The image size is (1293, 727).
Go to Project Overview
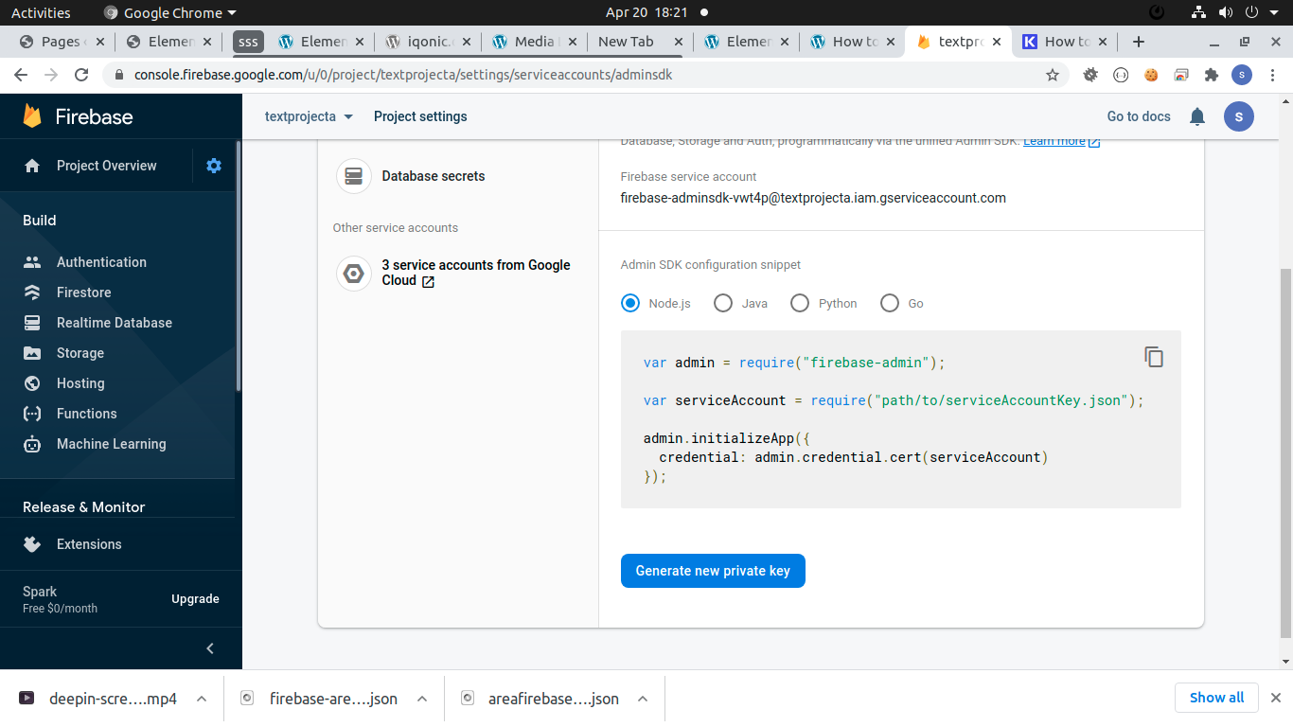[x=106, y=166]
